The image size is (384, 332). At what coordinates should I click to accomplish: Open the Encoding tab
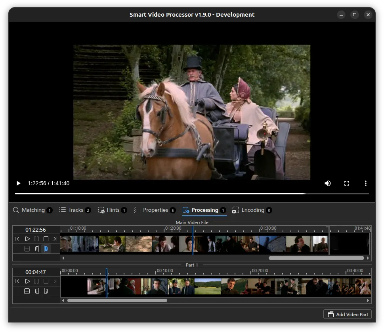click(252, 210)
